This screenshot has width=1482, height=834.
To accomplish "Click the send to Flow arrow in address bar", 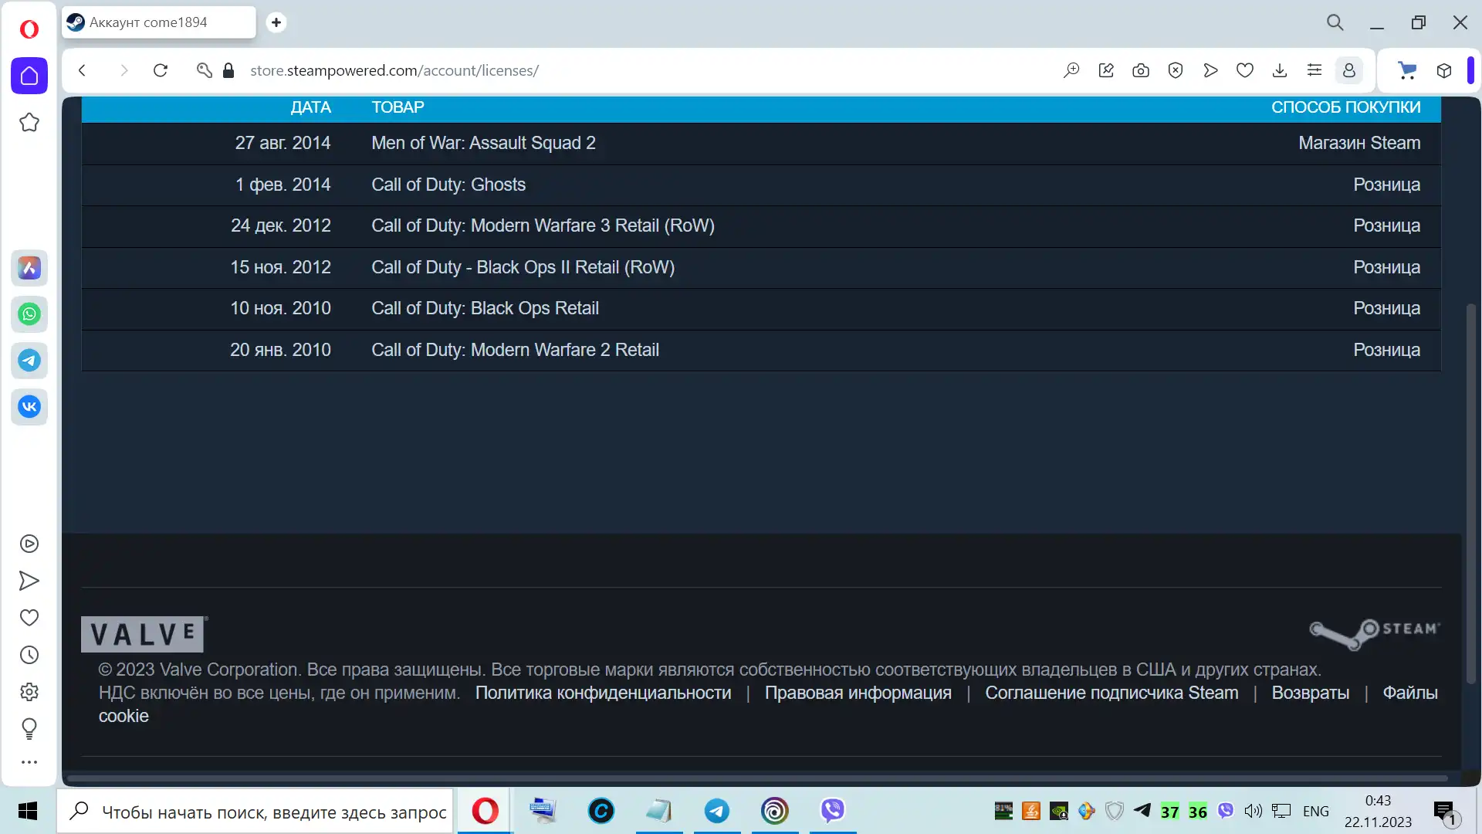I will 1210,70.
